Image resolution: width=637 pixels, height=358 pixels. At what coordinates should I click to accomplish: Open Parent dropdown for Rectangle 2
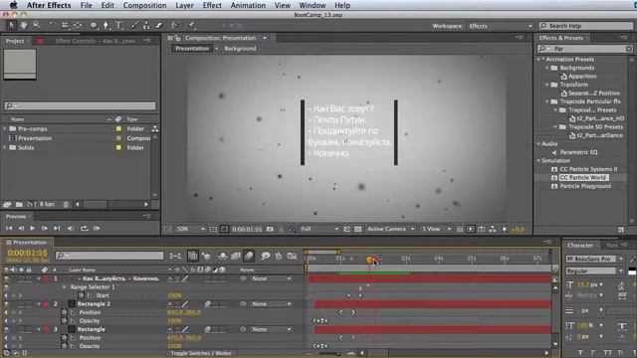(x=271, y=304)
